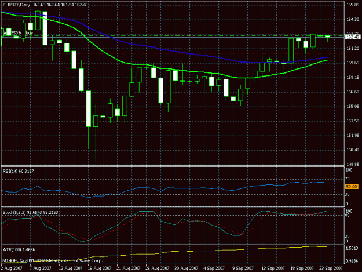The width and height of the screenshot is (362, 272).
Task: Click the 13 Sep 2007 date label
Action: click(x=273, y=268)
